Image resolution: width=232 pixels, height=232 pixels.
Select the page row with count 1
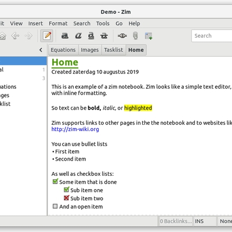point(23,70)
